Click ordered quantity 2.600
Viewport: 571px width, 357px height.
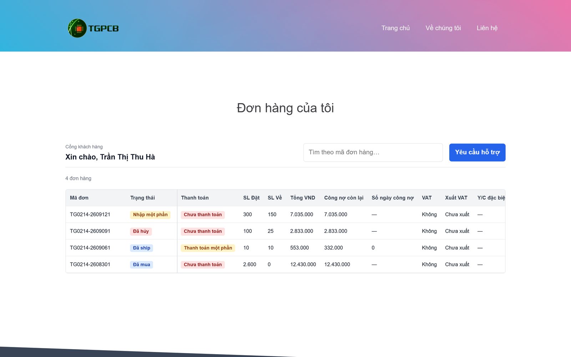249,265
